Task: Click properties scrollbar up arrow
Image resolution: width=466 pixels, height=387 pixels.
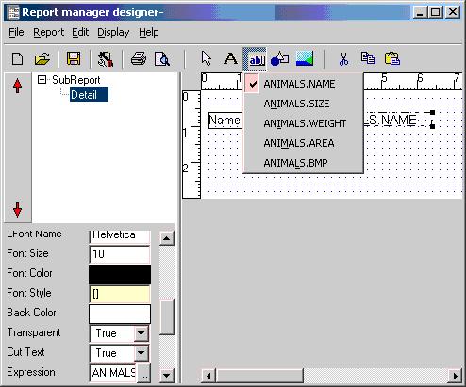Action: (x=167, y=239)
